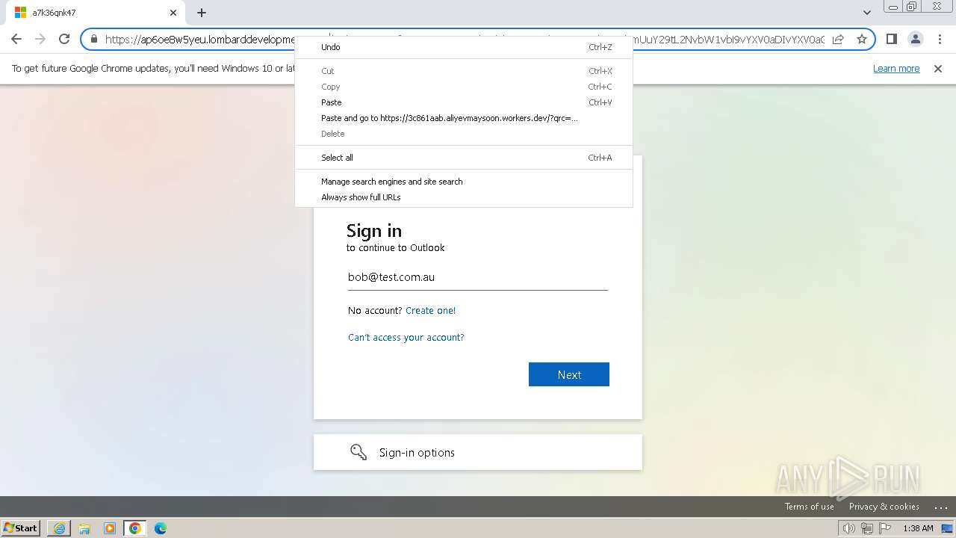This screenshot has width=956, height=538.
Task: Choose Select all from the context menu
Action: click(464, 158)
